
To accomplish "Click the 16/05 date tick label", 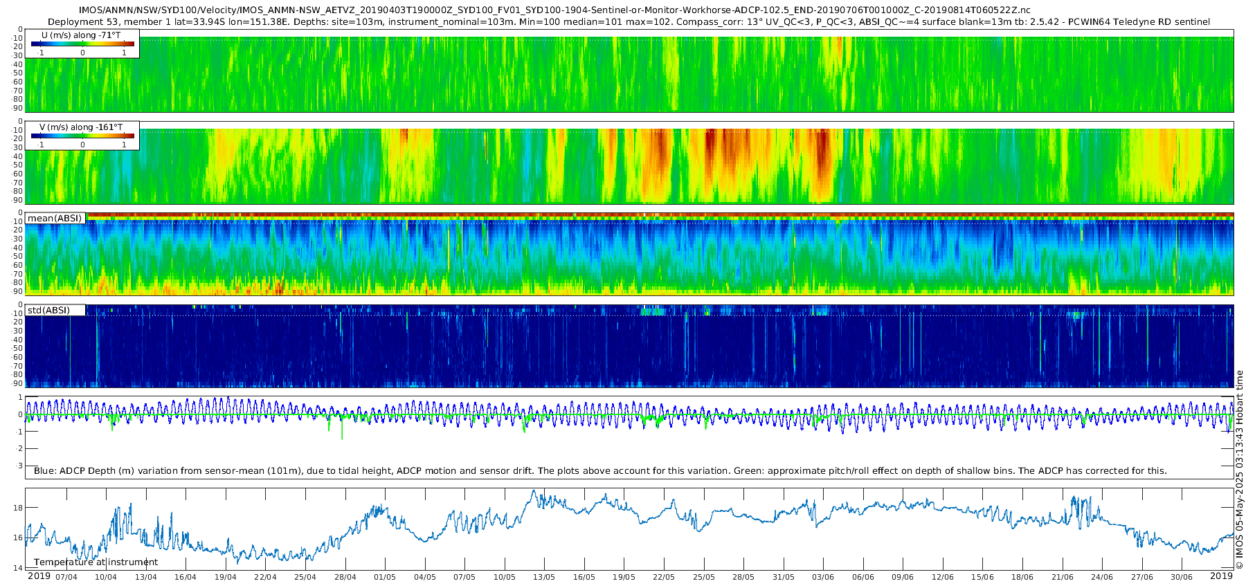I will tap(584, 577).
